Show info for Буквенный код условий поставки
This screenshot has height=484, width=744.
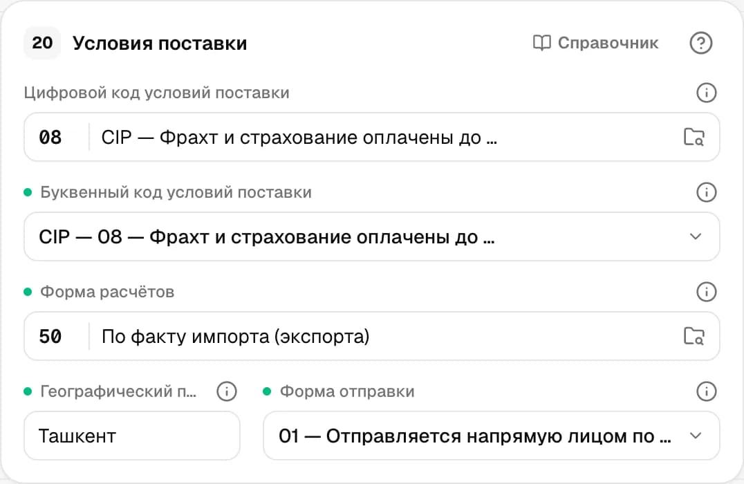706,192
